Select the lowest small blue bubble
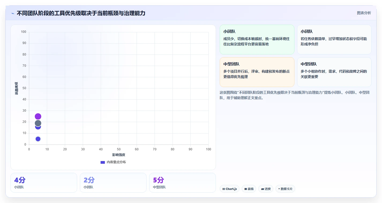Image resolution: width=382 pixels, height=203 pixels. tap(38, 139)
